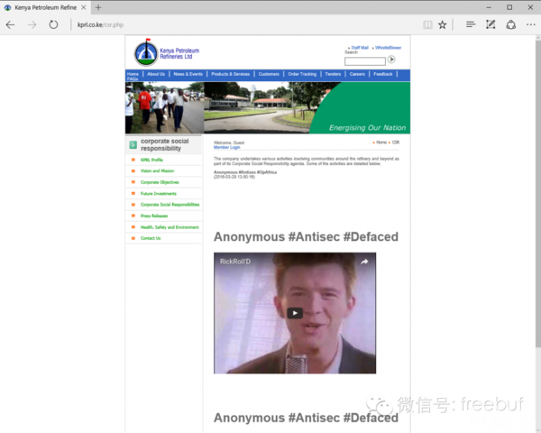Open Products & Services menu item
The width and height of the screenshot is (541, 433).
tap(231, 74)
